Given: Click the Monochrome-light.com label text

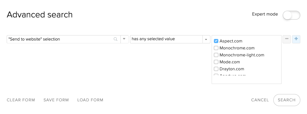Looking at the screenshot, I should tap(242, 55).
